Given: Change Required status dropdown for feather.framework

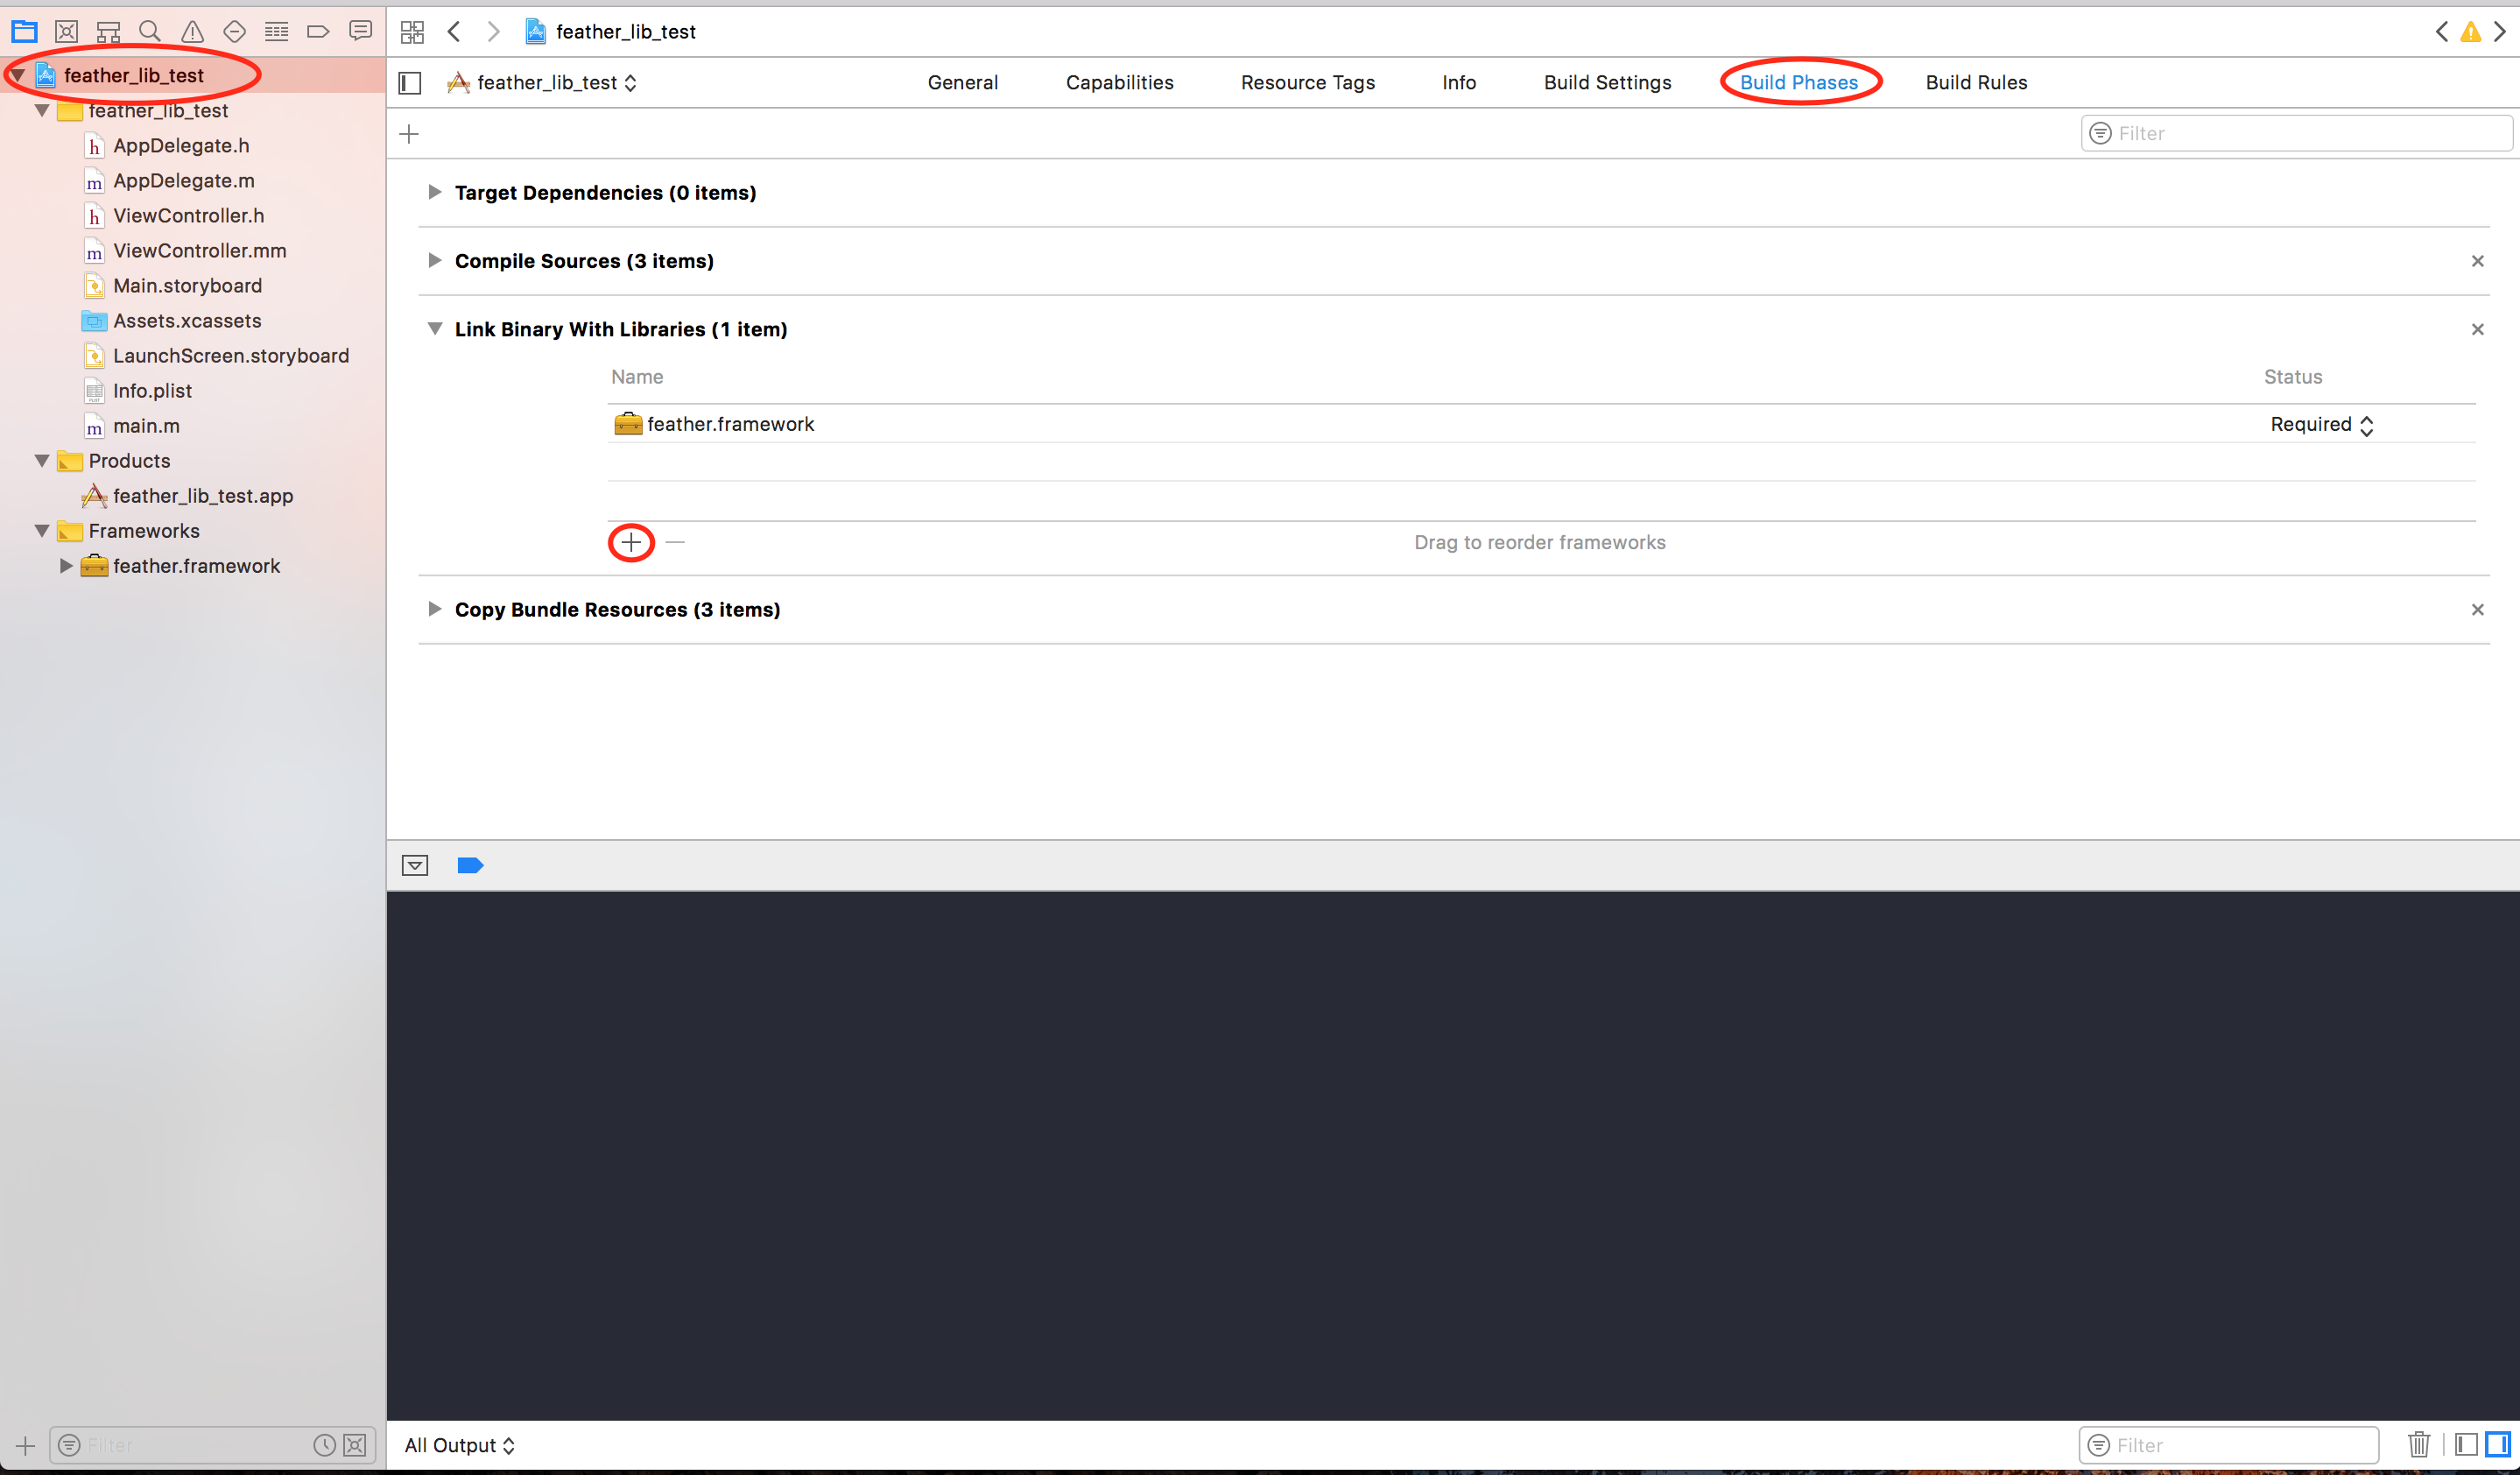Looking at the screenshot, I should (2321, 424).
